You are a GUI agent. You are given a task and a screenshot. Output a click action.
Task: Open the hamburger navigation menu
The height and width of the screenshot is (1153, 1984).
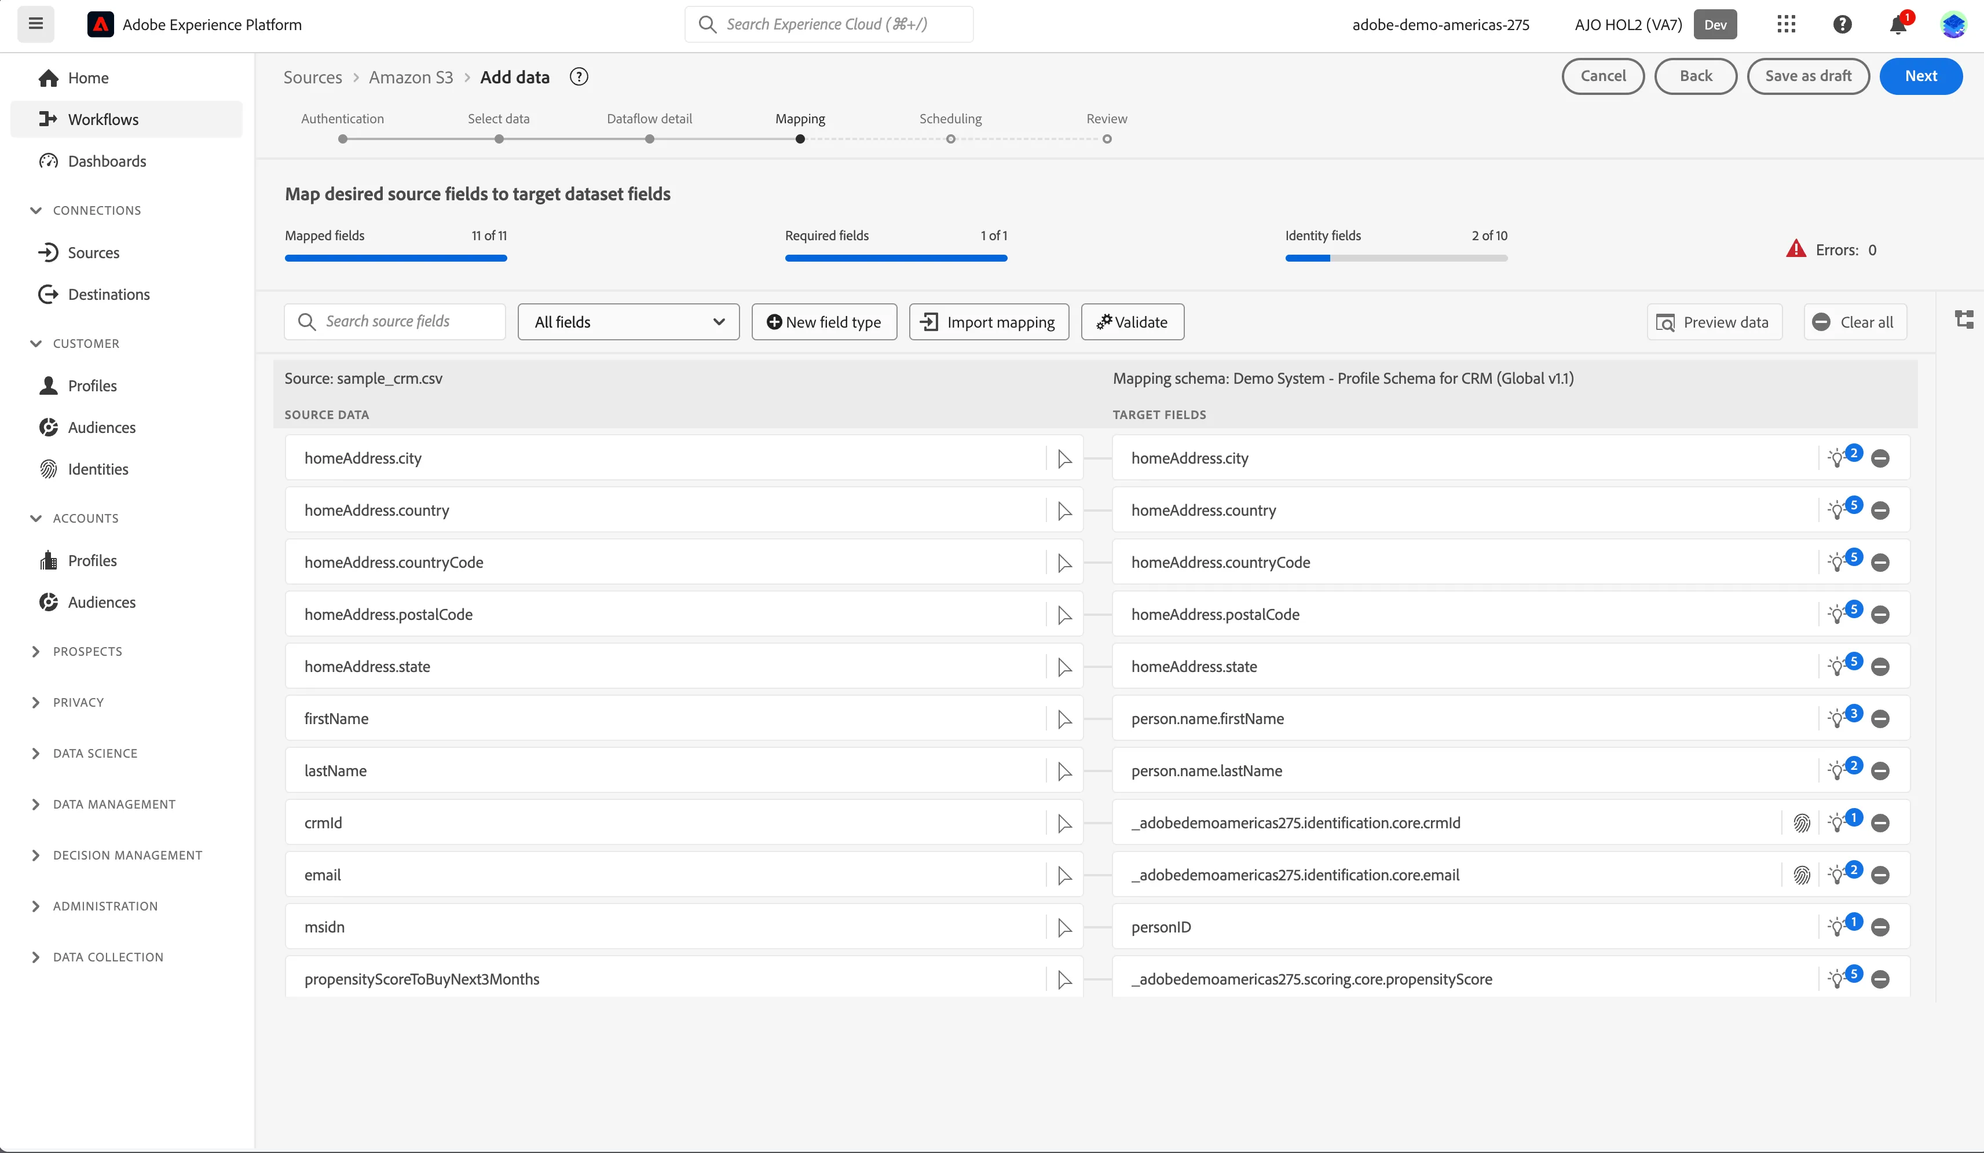35,24
